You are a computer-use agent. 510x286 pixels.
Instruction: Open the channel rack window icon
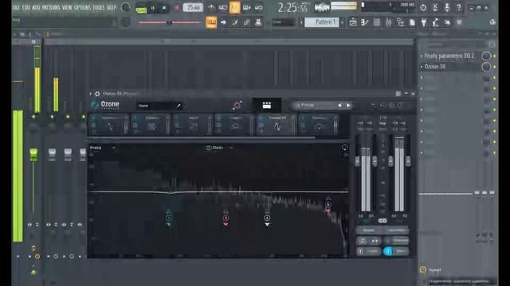click(x=377, y=22)
